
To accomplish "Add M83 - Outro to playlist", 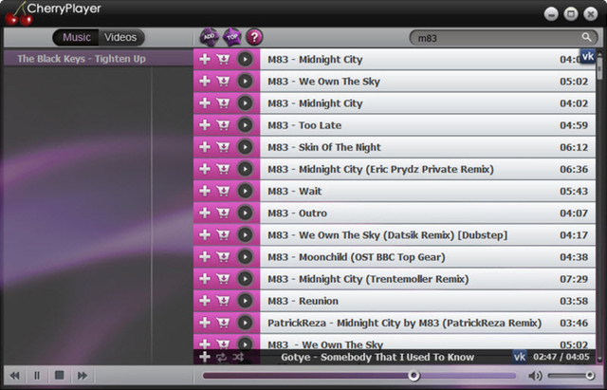I will tap(205, 213).
